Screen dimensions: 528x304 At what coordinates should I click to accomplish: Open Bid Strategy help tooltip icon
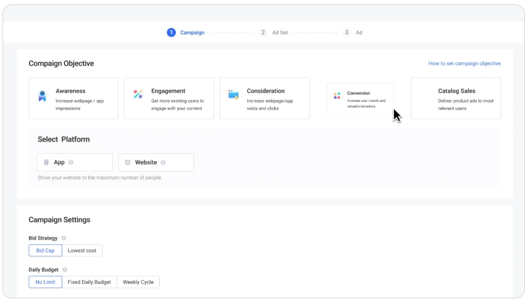pyautogui.click(x=64, y=238)
